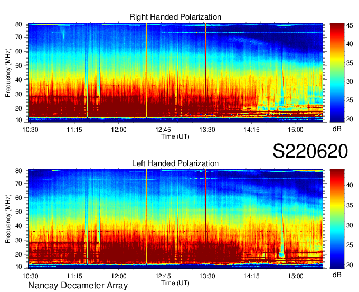Click the 40 MHz tick on the left-handed plot
This screenshot has width=359, height=292.
pyautogui.click(x=18, y=226)
